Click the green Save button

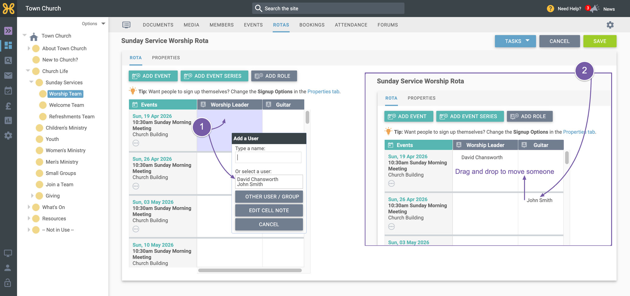click(x=600, y=41)
